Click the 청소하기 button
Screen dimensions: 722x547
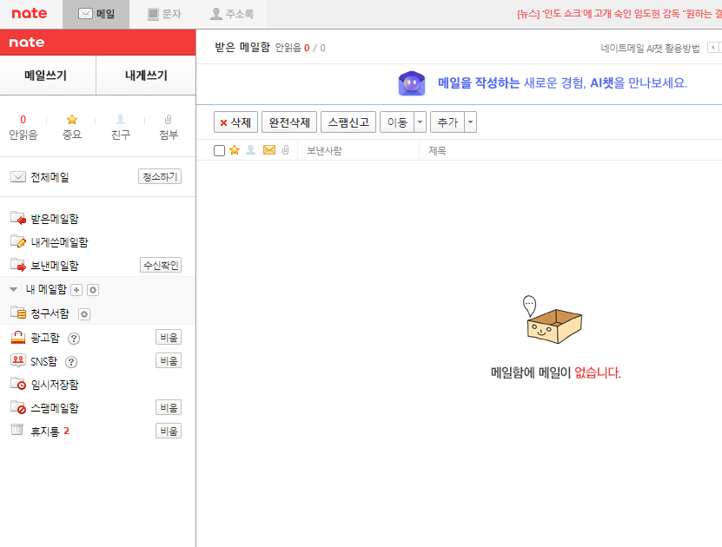point(160,176)
